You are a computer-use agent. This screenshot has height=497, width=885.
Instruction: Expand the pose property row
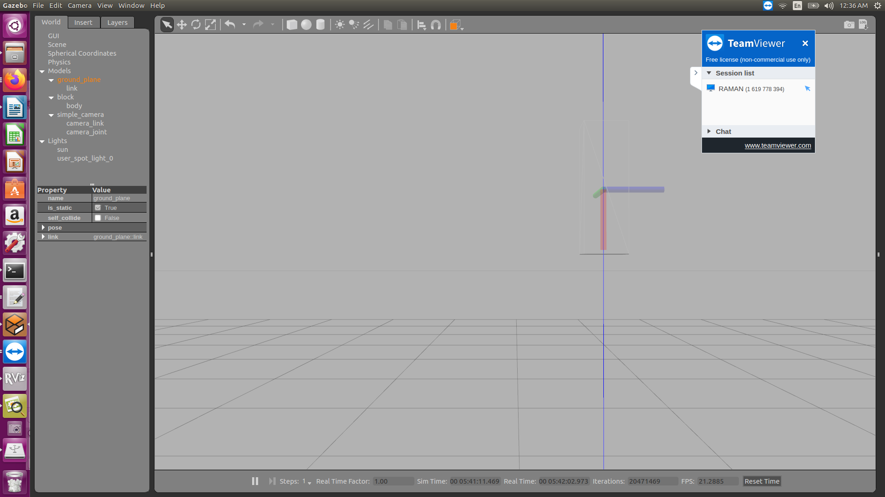(x=44, y=227)
